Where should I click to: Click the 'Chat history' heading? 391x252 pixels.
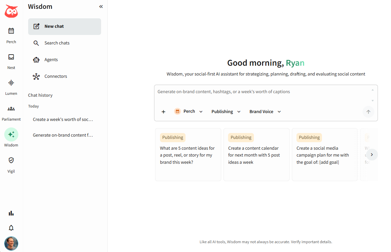point(40,95)
